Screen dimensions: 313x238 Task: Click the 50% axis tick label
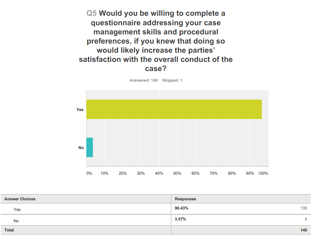point(177,173)
